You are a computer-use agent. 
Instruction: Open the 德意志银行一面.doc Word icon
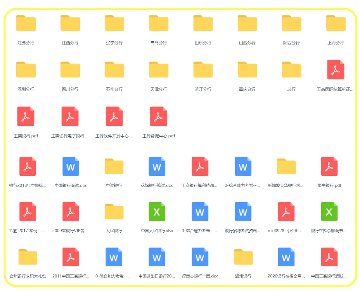click(200, 257)
